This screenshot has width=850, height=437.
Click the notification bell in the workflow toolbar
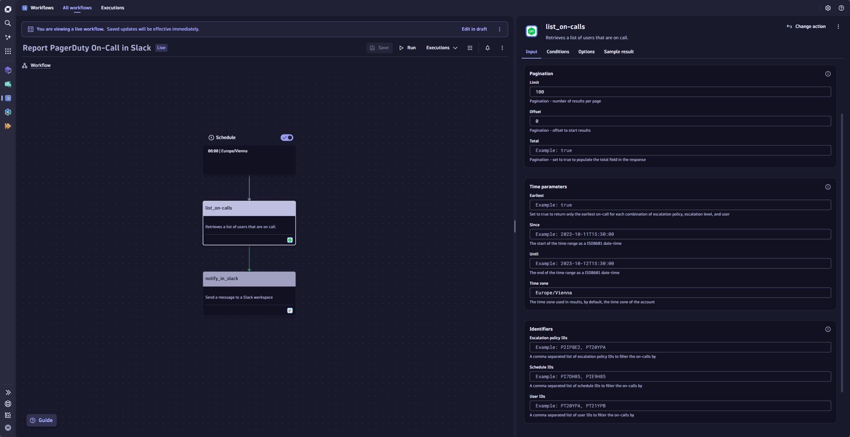[x=487, y=48]
